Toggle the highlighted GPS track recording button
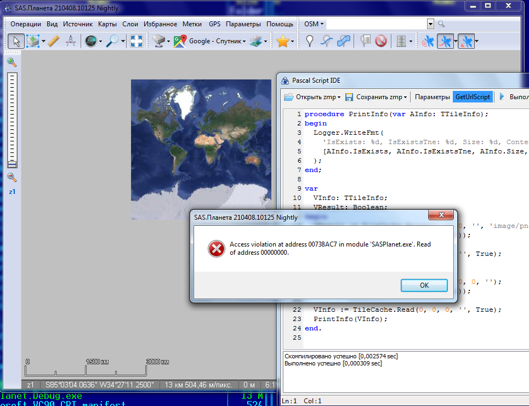The width and height of the screenshot is (529, 406). [446, 41]
